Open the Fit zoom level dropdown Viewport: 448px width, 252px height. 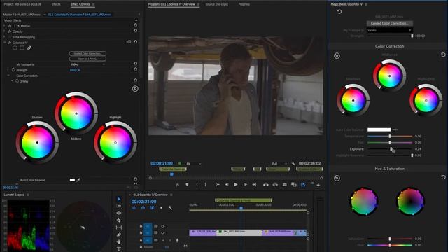tap(193, 164)
